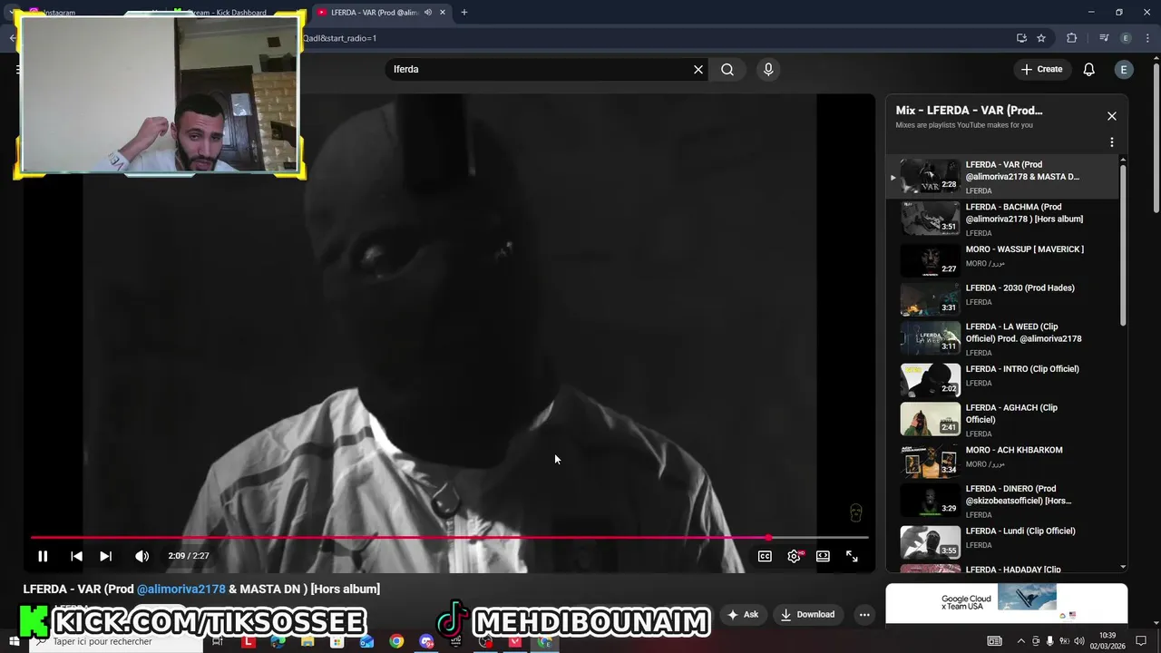Close the Mix playlist panel
This screenshot has width=1161, height=653.
(x=1111, y=116)
